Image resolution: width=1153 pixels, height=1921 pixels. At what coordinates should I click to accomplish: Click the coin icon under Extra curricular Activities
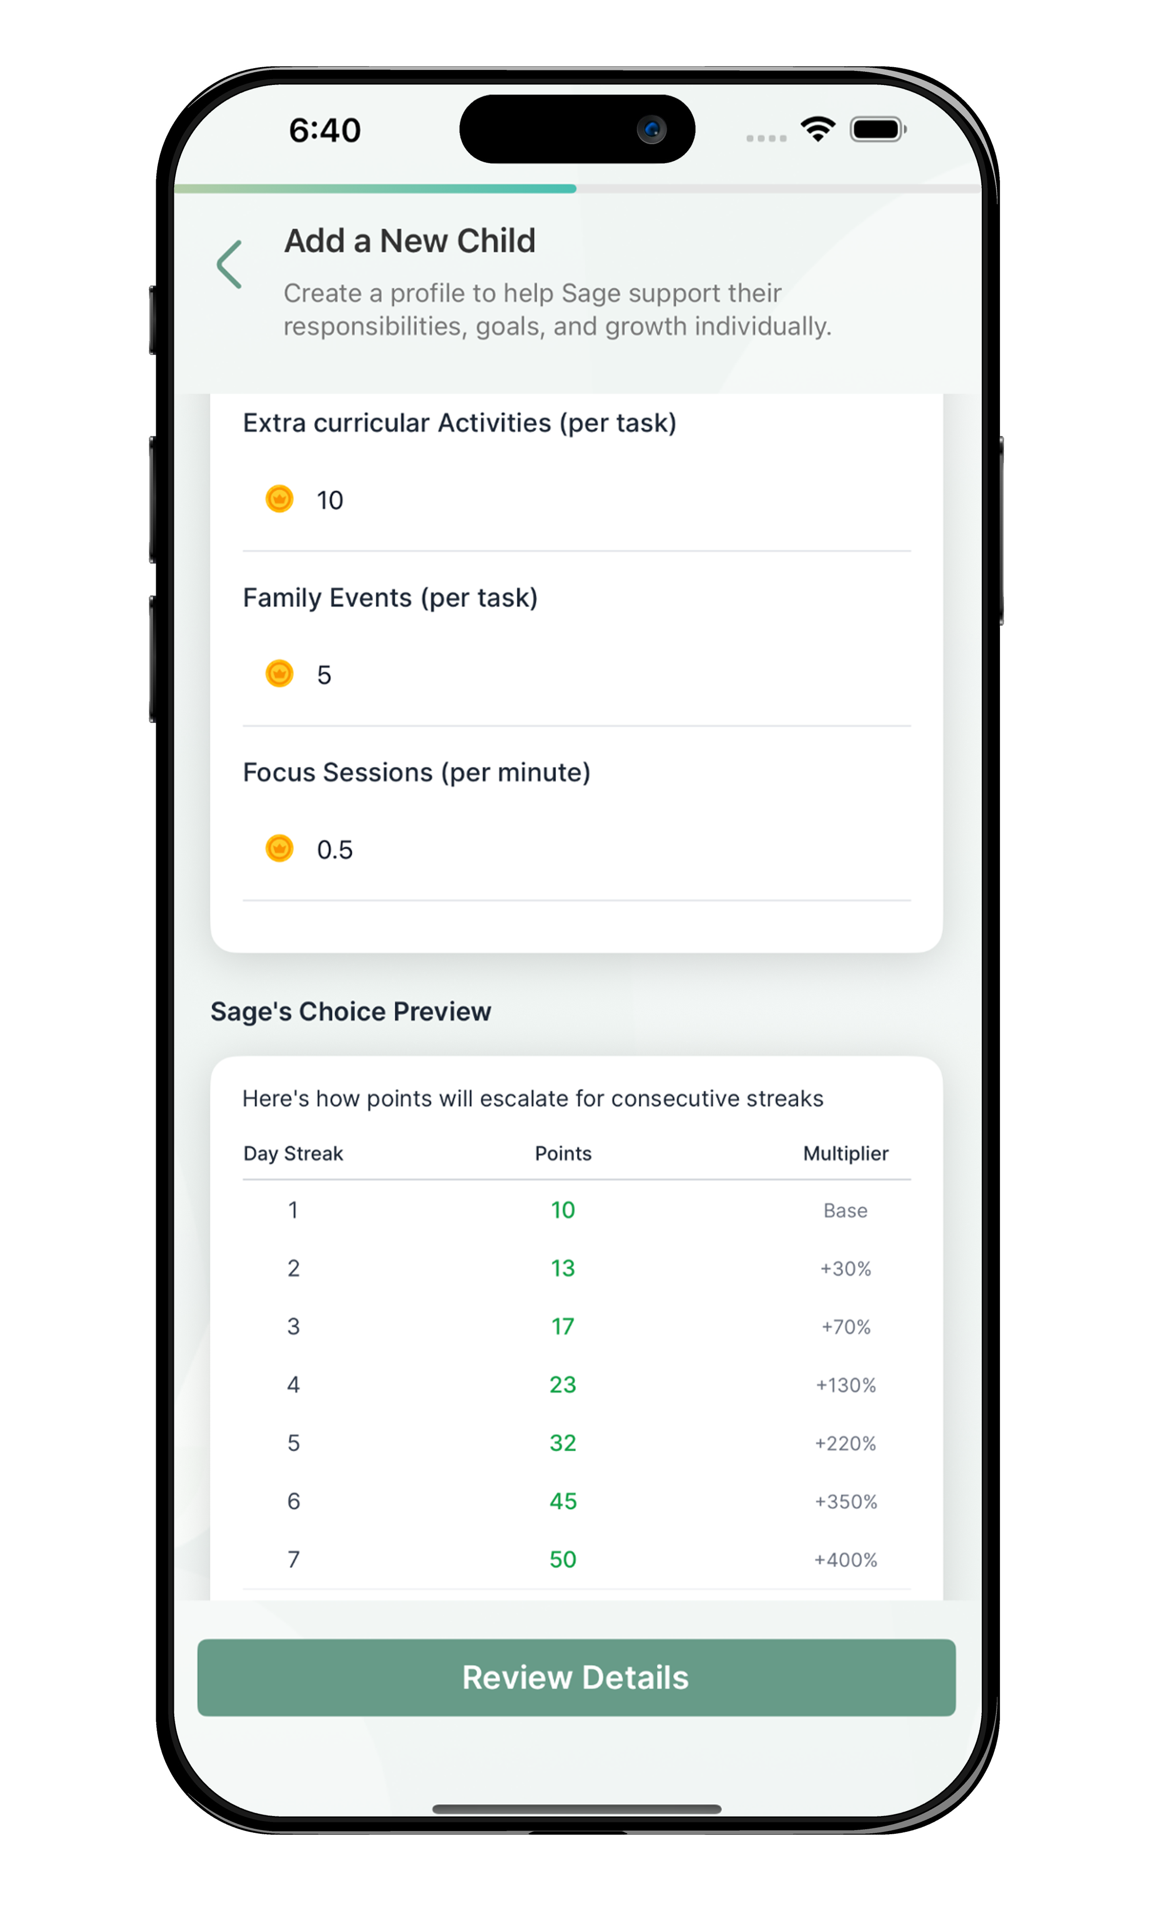coord(280,499)
